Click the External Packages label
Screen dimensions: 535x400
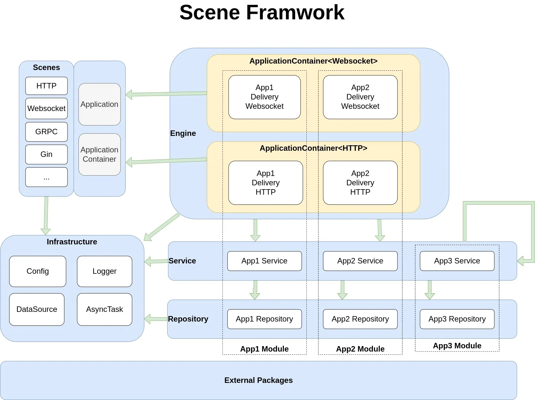pos(259,380)
